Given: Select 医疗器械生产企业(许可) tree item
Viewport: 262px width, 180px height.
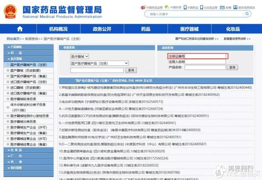Looking at the screenshot, I should click(x=29, y=127).
